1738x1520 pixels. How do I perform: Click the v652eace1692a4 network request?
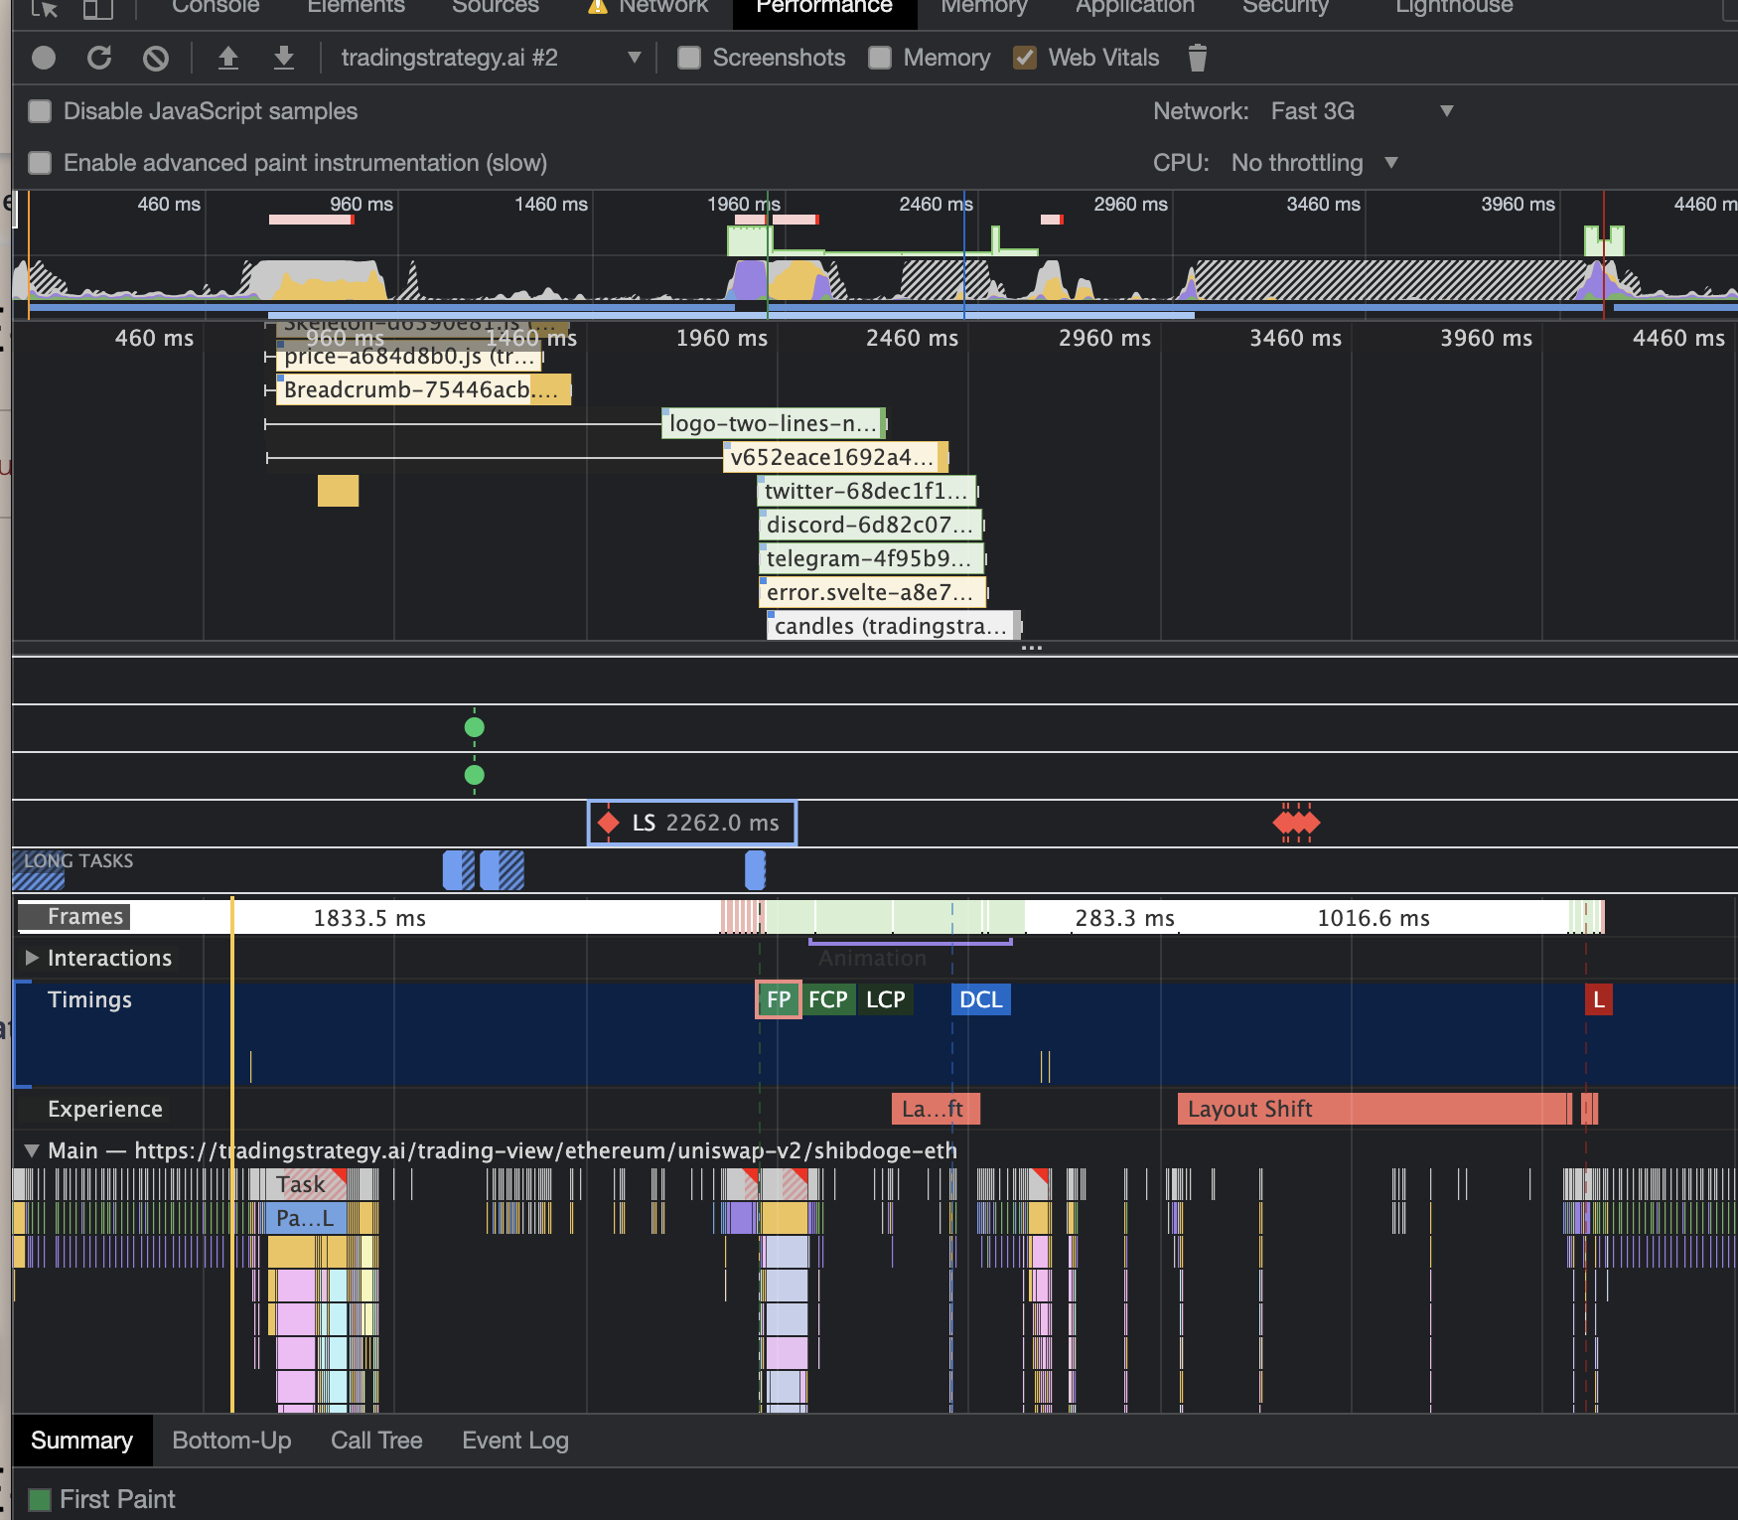coord(836,457)
